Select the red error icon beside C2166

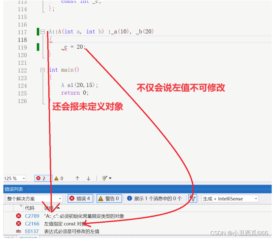click(19, 224)
